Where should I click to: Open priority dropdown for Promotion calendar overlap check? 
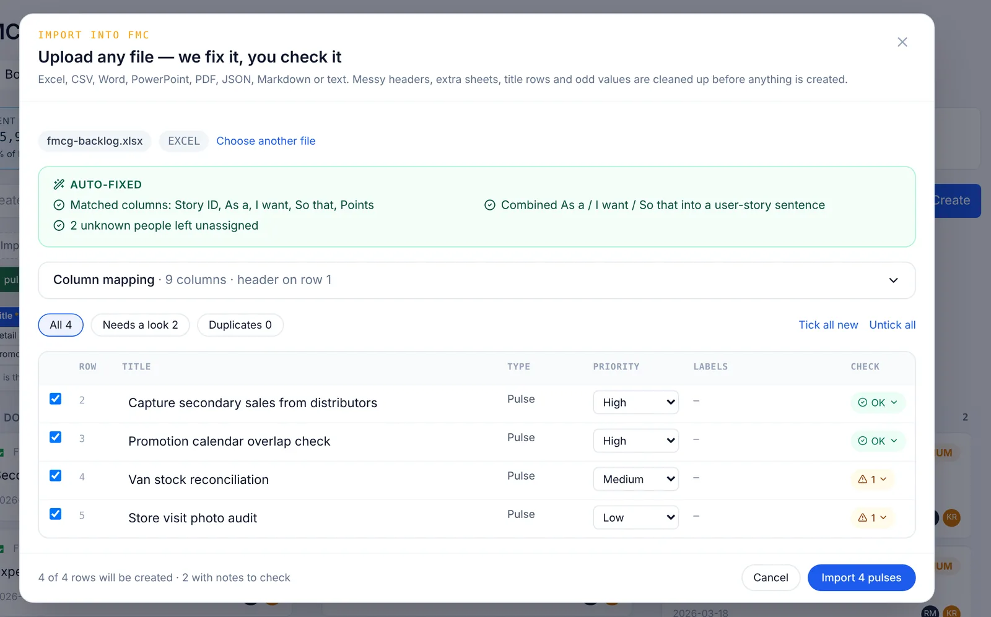point(636,441)
